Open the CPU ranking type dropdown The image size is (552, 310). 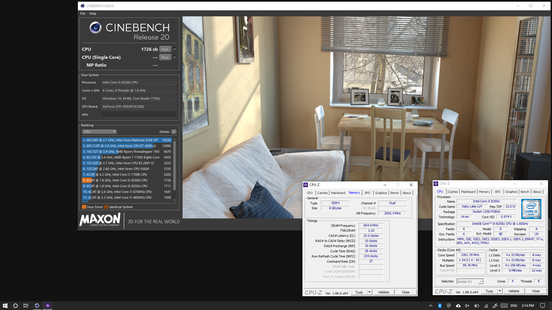tap(99, 132)
